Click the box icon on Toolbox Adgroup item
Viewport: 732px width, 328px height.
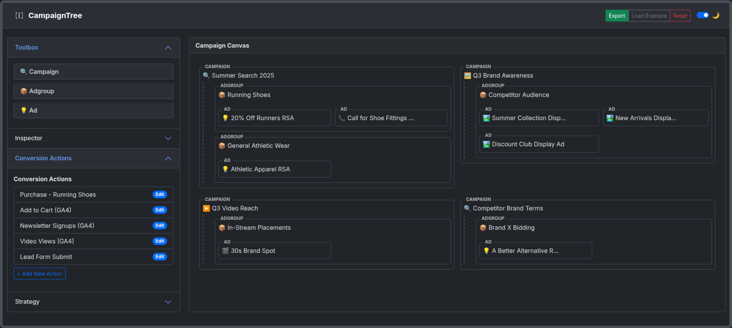coord(23,91)
